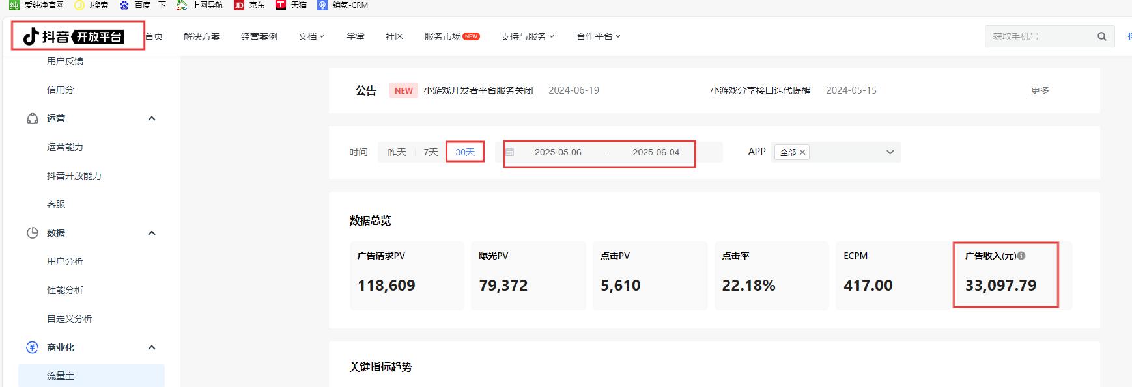The height and width of the screenshot is (387, 1132).
Task: Open 客服 in sidebar
Action: (x=56, y=204)
